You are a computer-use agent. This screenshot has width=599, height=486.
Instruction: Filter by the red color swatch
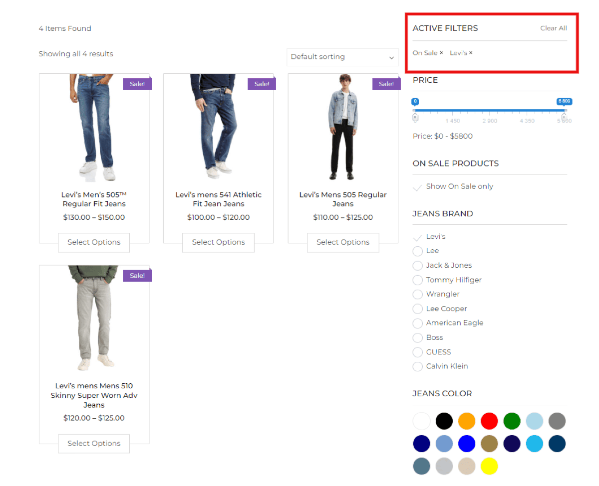[x=489, y=421]
